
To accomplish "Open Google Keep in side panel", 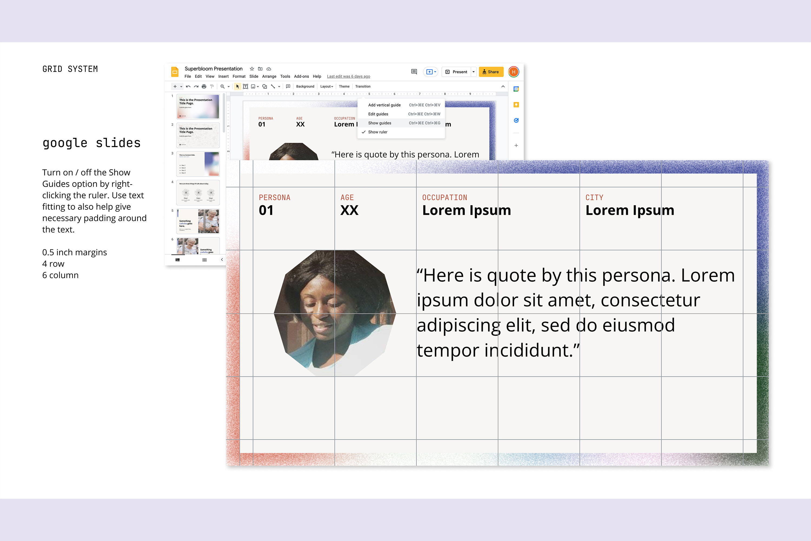I will pos(516,105).
